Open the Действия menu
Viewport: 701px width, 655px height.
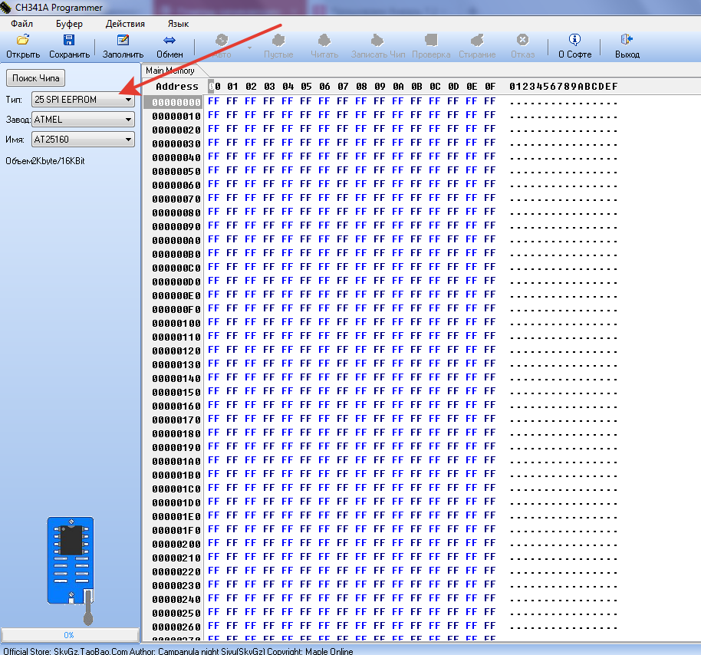tap(125, 24)
